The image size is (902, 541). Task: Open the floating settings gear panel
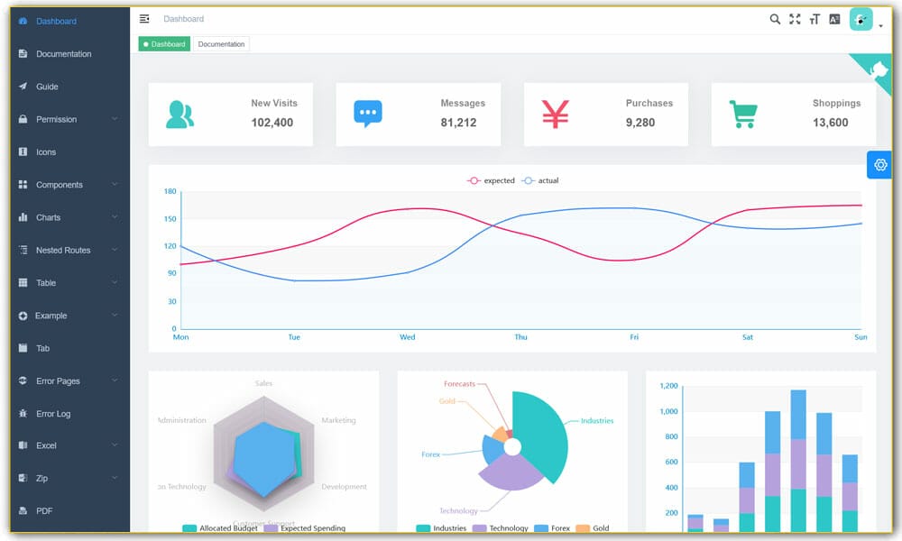point(879,164)
